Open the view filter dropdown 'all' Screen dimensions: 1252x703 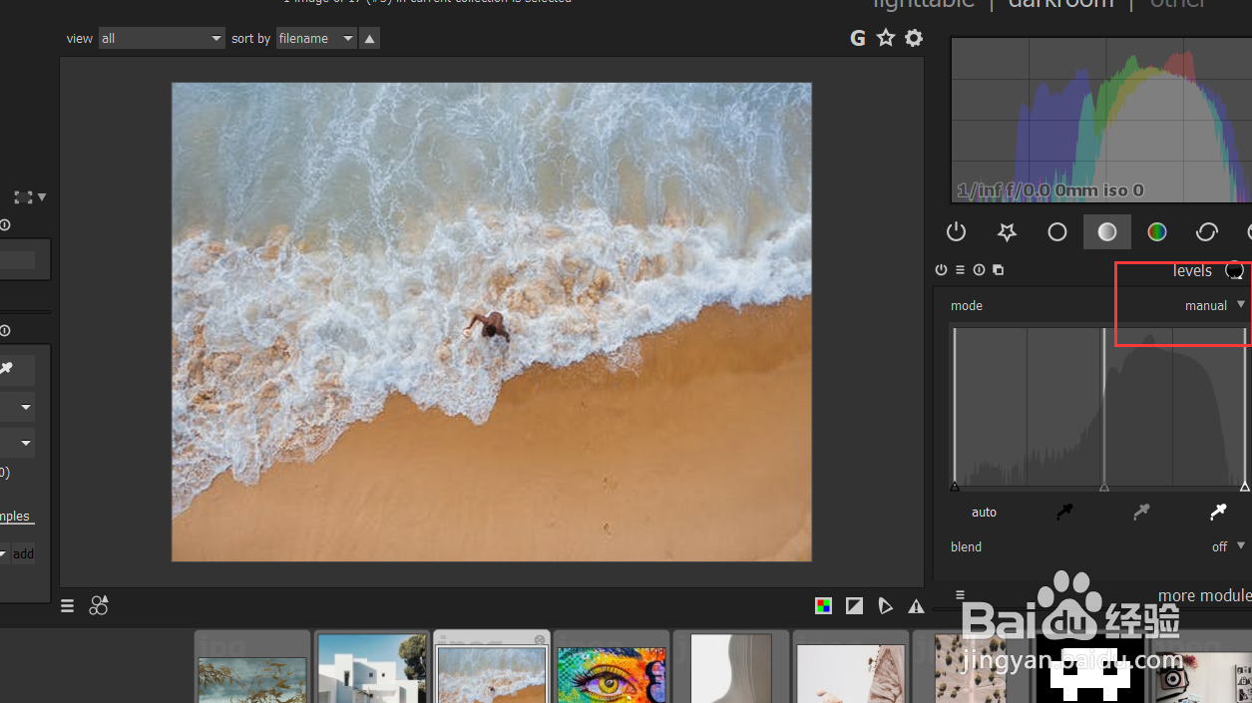click(162, 38)
